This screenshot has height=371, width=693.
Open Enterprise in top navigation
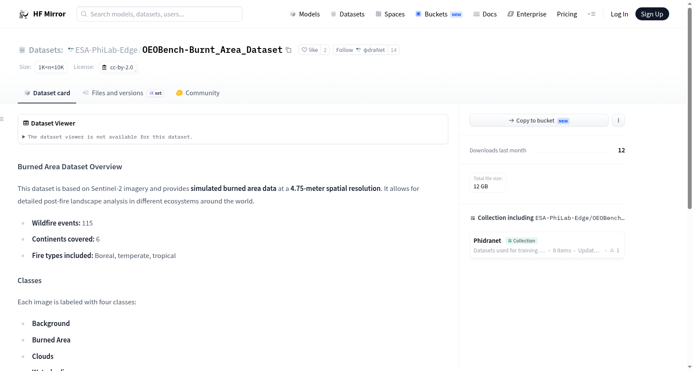(527, 14)
